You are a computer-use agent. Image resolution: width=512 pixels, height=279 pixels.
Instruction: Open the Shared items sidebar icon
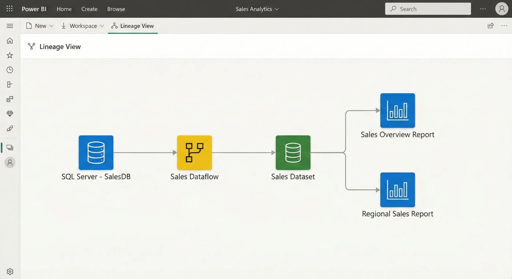click(10, 99)
